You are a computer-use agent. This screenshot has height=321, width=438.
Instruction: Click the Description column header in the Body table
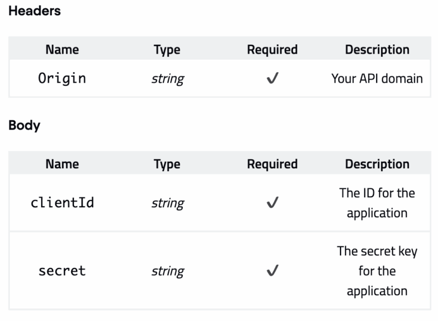pyautogui.click(x=377, y=164)
